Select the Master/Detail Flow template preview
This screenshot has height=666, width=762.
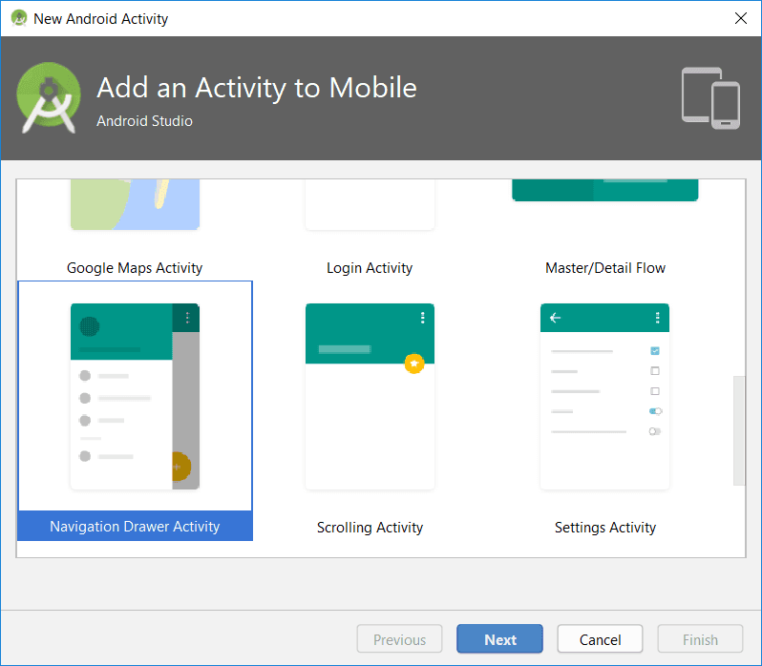pos(604,191)
